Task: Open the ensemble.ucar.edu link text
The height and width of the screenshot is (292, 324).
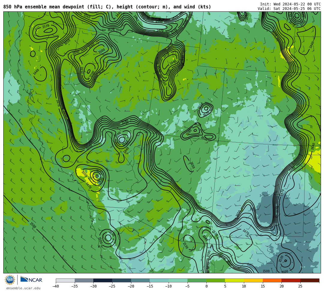Action: (23, 288)
